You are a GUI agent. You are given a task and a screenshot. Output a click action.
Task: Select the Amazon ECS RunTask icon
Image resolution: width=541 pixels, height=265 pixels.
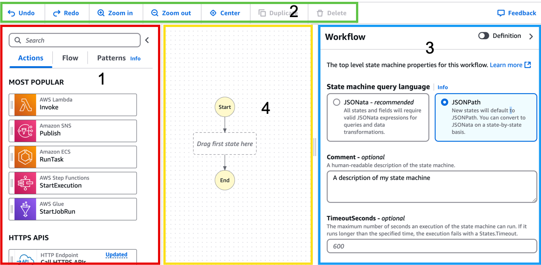25,157
